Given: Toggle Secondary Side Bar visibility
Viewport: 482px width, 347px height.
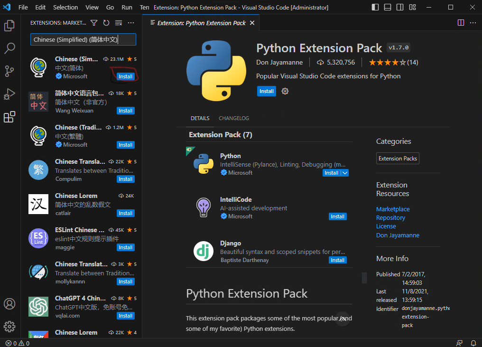Looking at the screenshot, I should coord(400,7).
